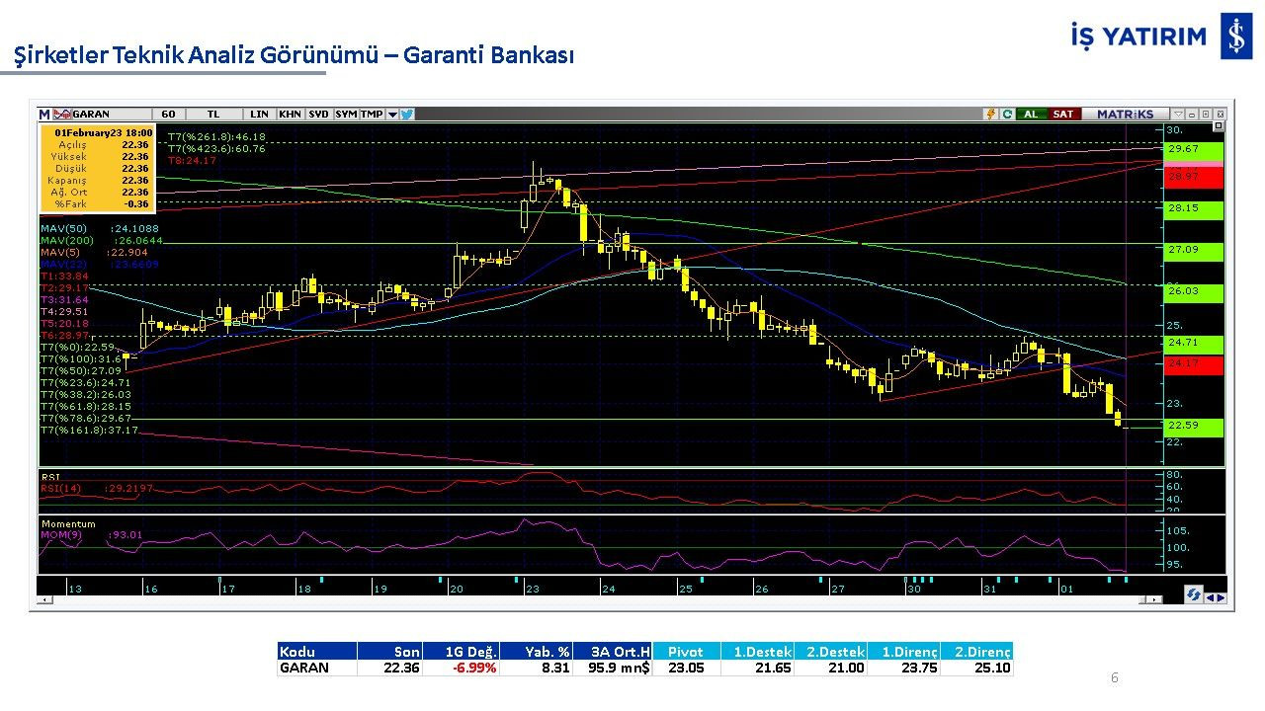This screenshot has height=711, width=1265.
Task: Click the -6.99% value cell
Action: coord(461,668)
